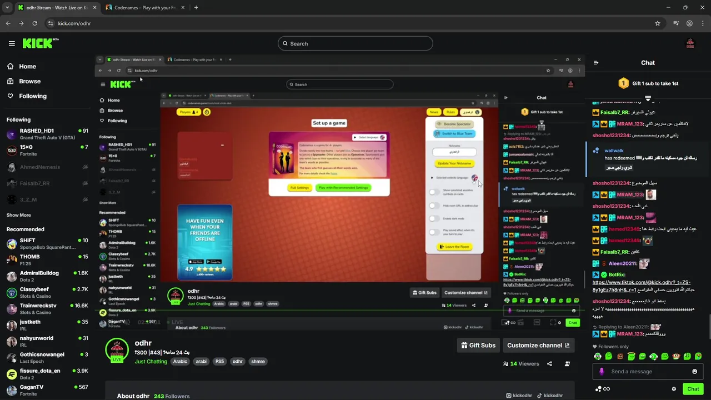Open kickodhr Instagram link

tap(519, 396)
